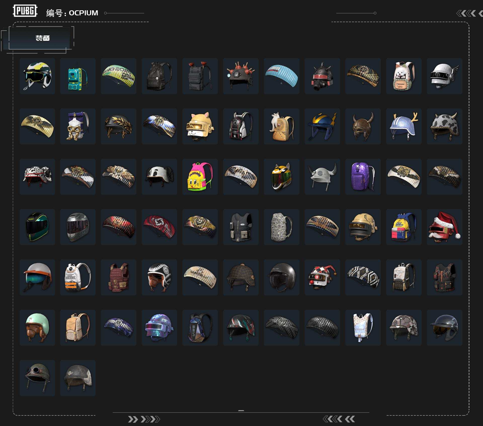Choose the black backpack with red plungers

pos(200,76)
